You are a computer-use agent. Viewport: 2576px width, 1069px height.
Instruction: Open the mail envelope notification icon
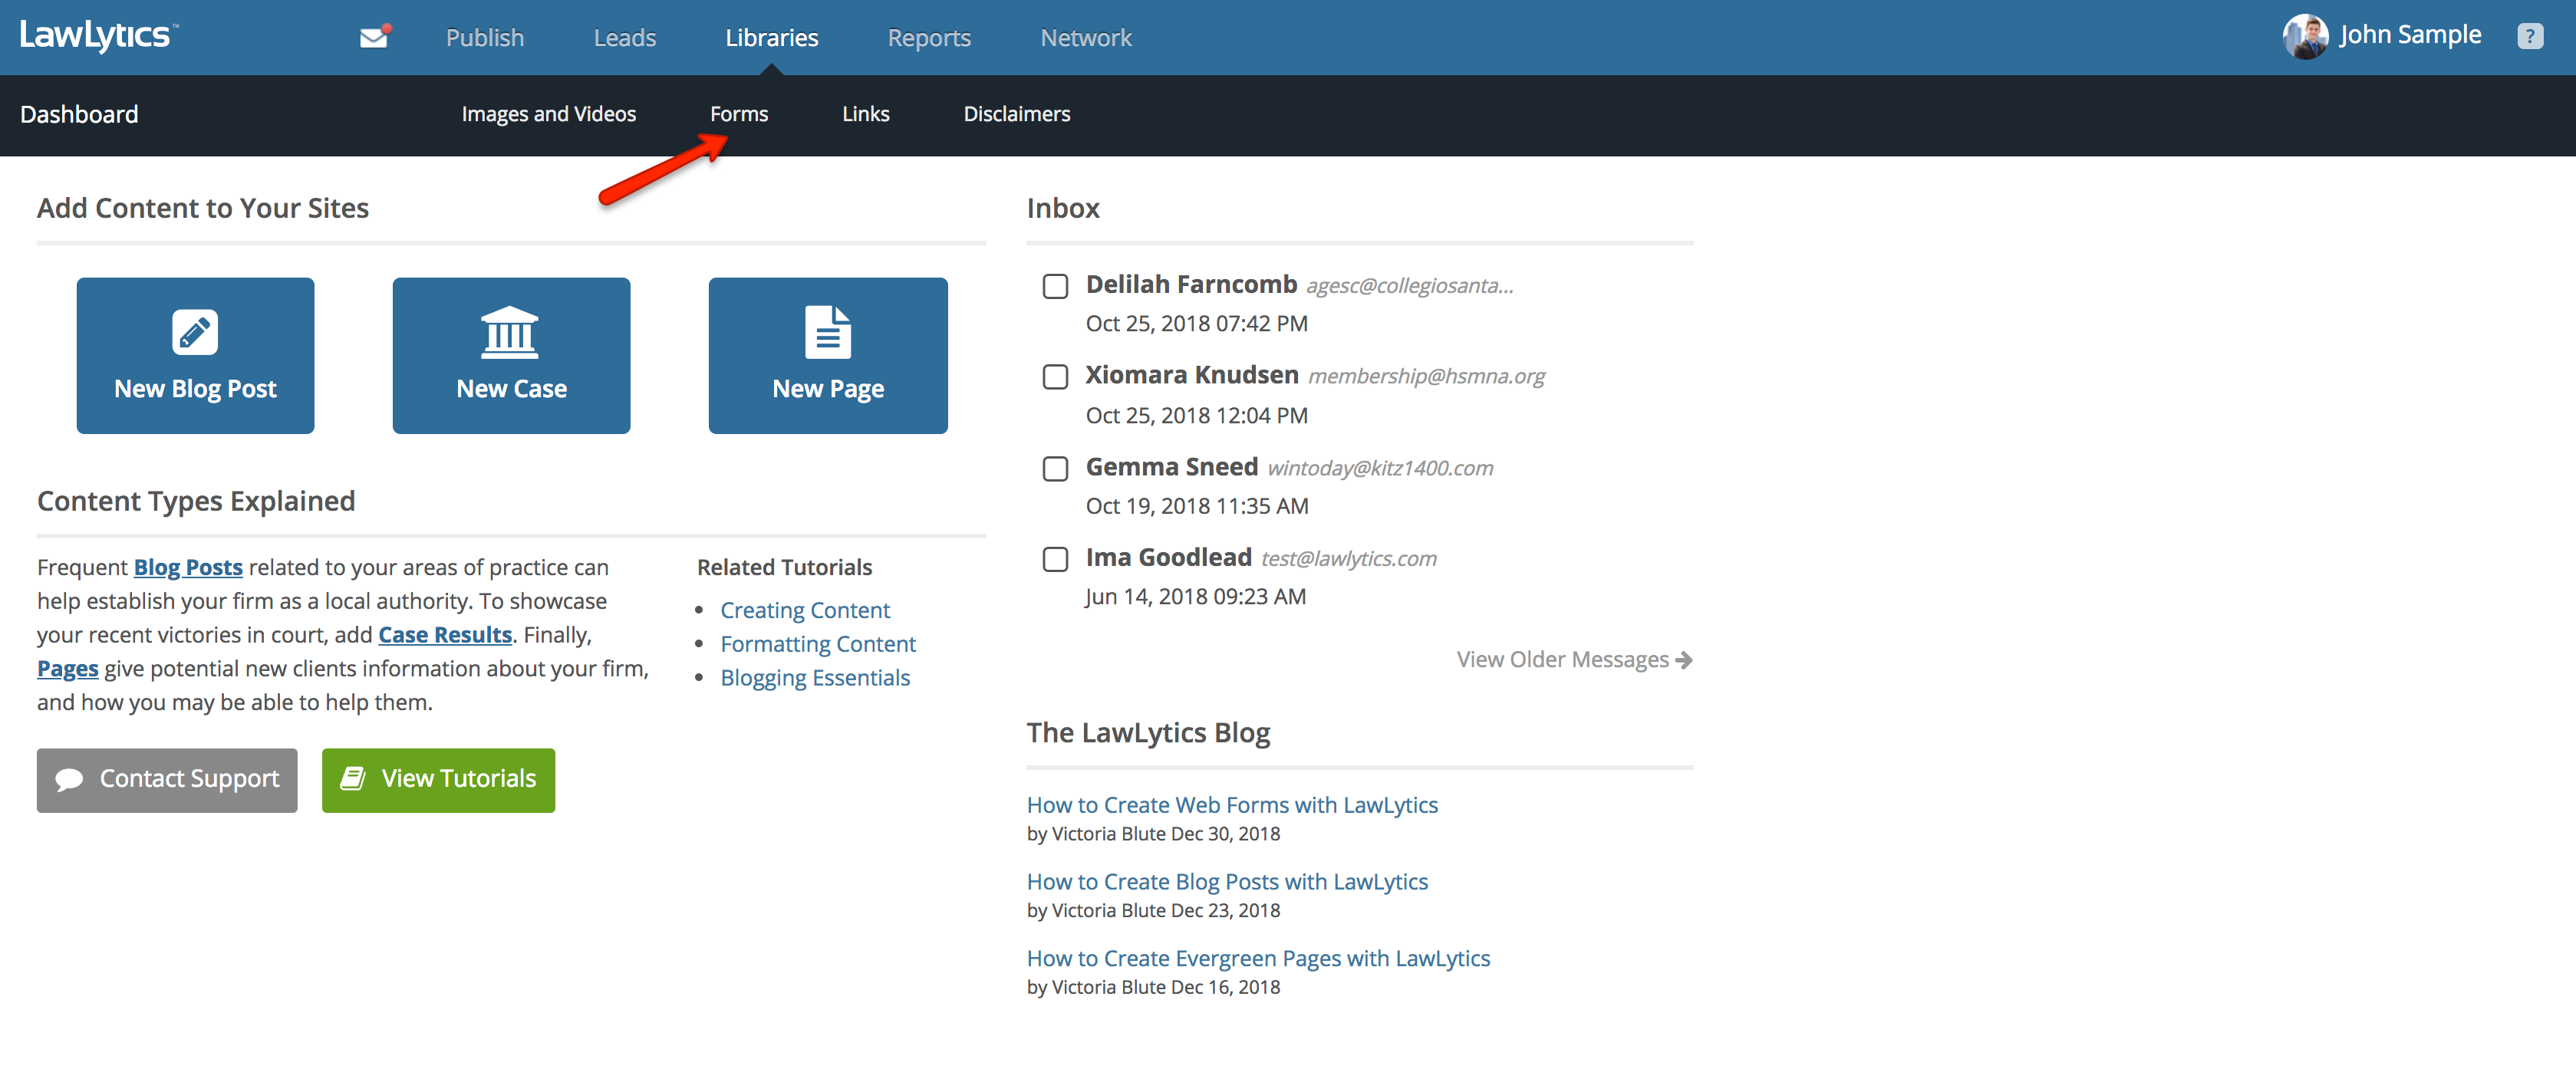point(373,38)
